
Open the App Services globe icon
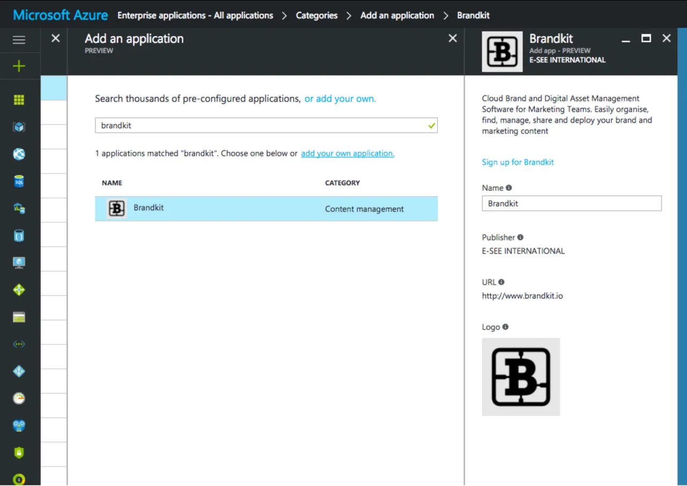[x=19, y=154]
